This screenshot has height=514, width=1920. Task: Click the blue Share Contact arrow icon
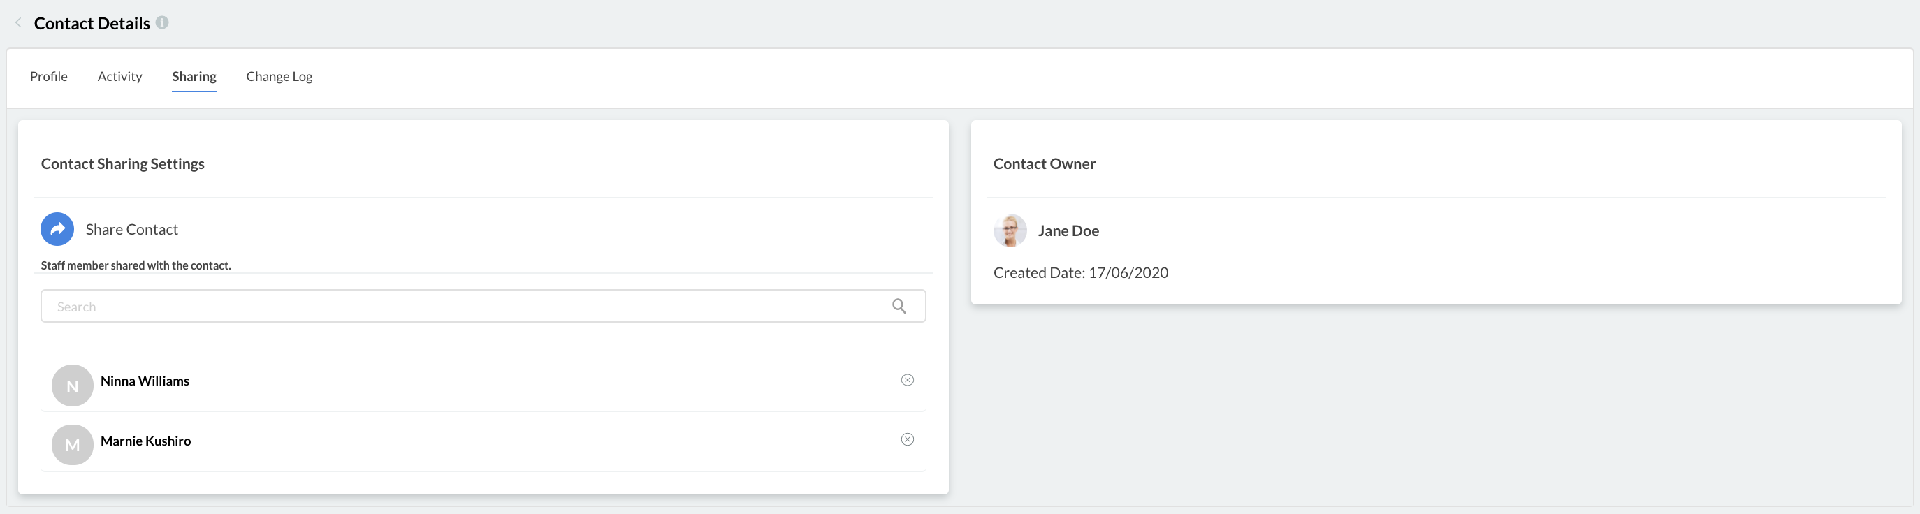click(x=57, y=230)
